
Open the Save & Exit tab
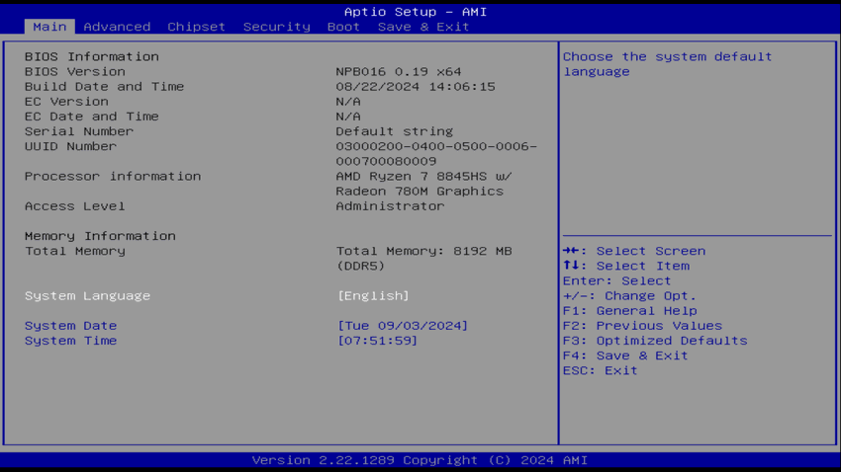[x=423, y=27]
